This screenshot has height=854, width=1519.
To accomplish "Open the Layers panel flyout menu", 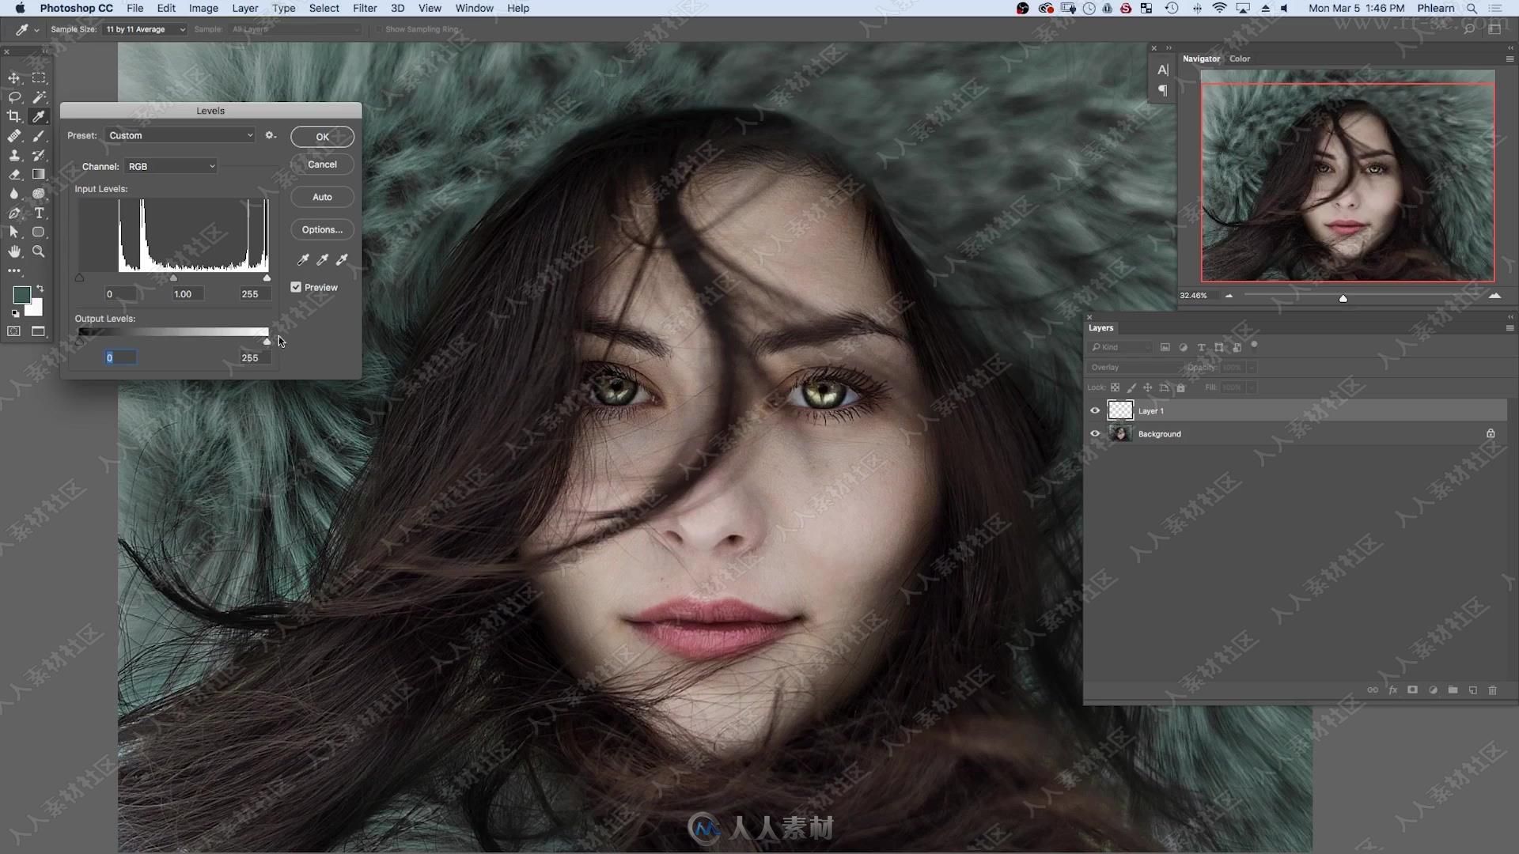I will click(1509, 327).
